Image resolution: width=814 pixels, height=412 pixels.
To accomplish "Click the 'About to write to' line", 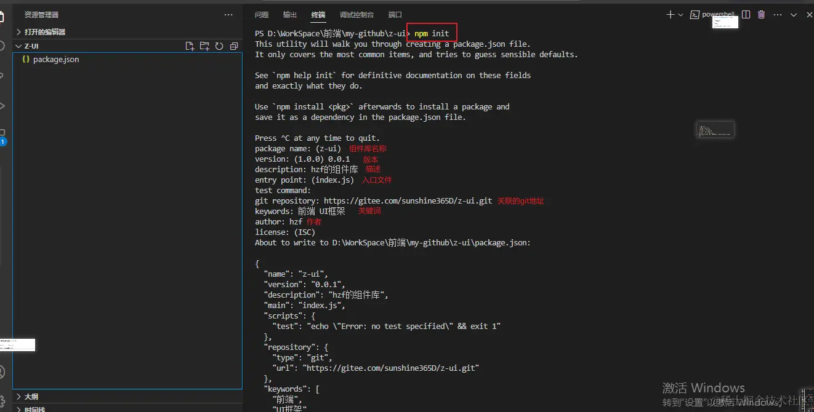I will [x=393, y=243].
